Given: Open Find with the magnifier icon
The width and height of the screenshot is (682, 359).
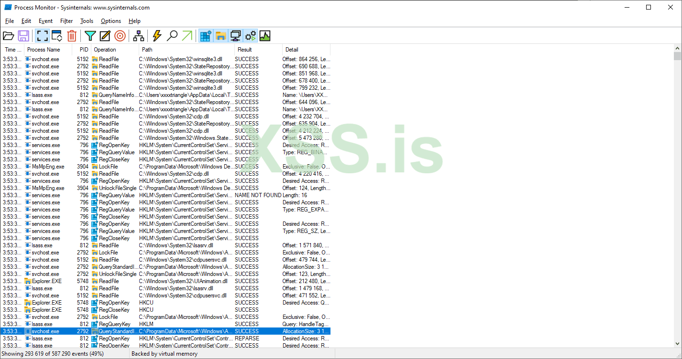Looking at the screenshot, I should (172, 36).
